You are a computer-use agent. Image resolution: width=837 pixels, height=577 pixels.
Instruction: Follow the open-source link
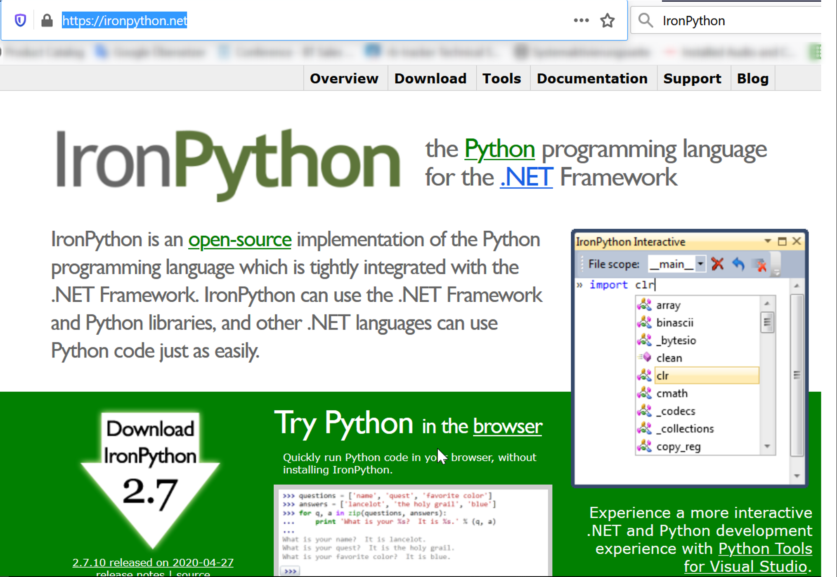[240, 239]
